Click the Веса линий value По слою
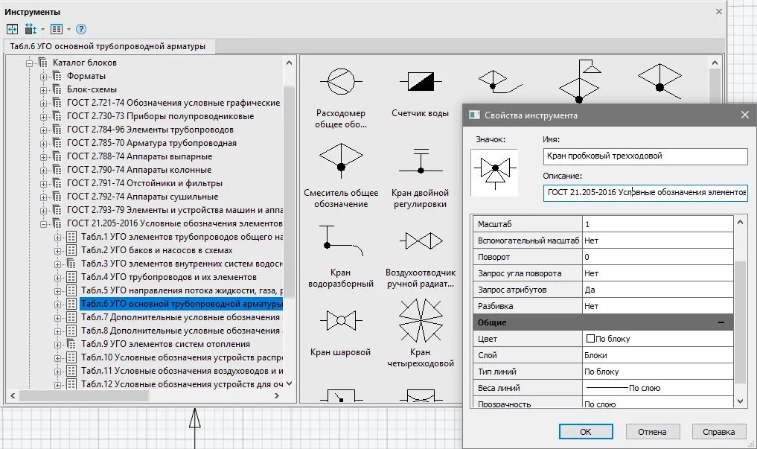The width and height of the screenshot is (757, 449). pyautogui.click(x=657, y=388)
